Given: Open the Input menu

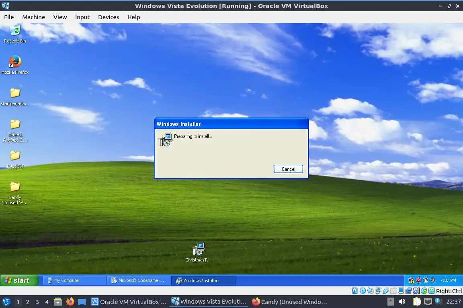Looking at the screenshot, I should (x=82, y=17).
